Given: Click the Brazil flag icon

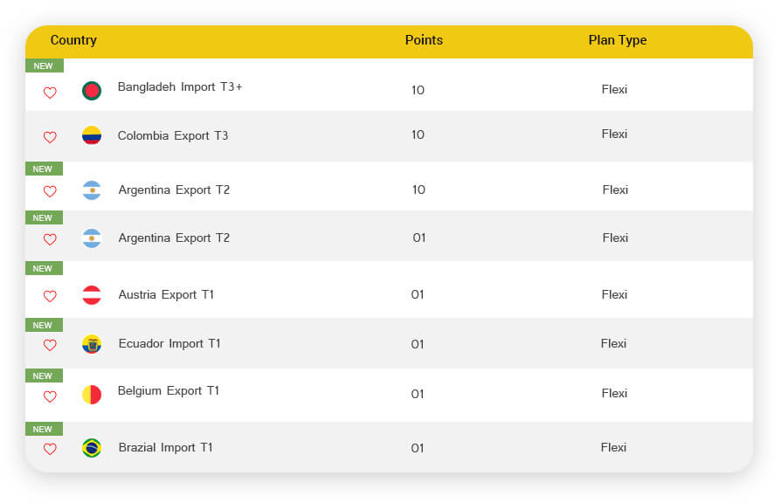Looking at the screenshot, I should [92, 448].
